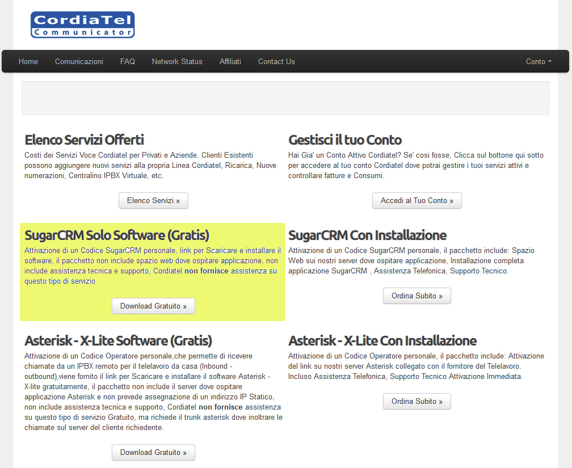Select the heading Gestisci il tuo Conto

pos(345,140)
